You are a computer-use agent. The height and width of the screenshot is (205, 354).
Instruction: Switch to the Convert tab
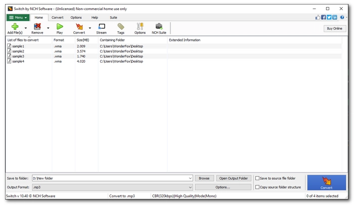(57, 17)
